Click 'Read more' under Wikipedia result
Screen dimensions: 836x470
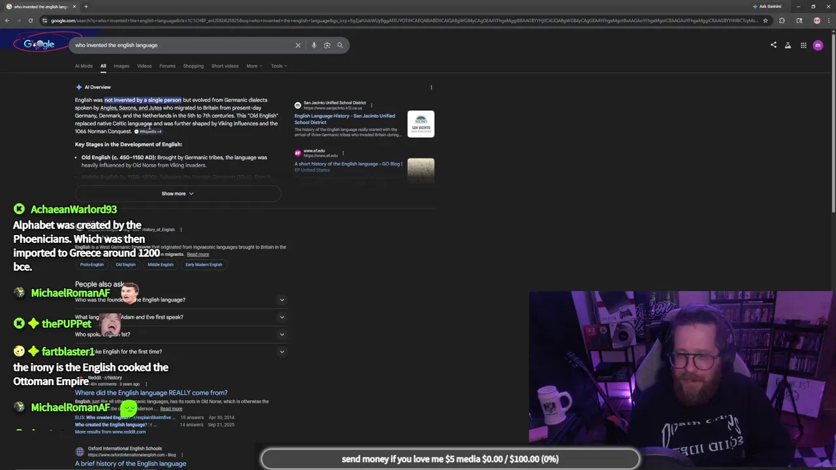[198, 255]
